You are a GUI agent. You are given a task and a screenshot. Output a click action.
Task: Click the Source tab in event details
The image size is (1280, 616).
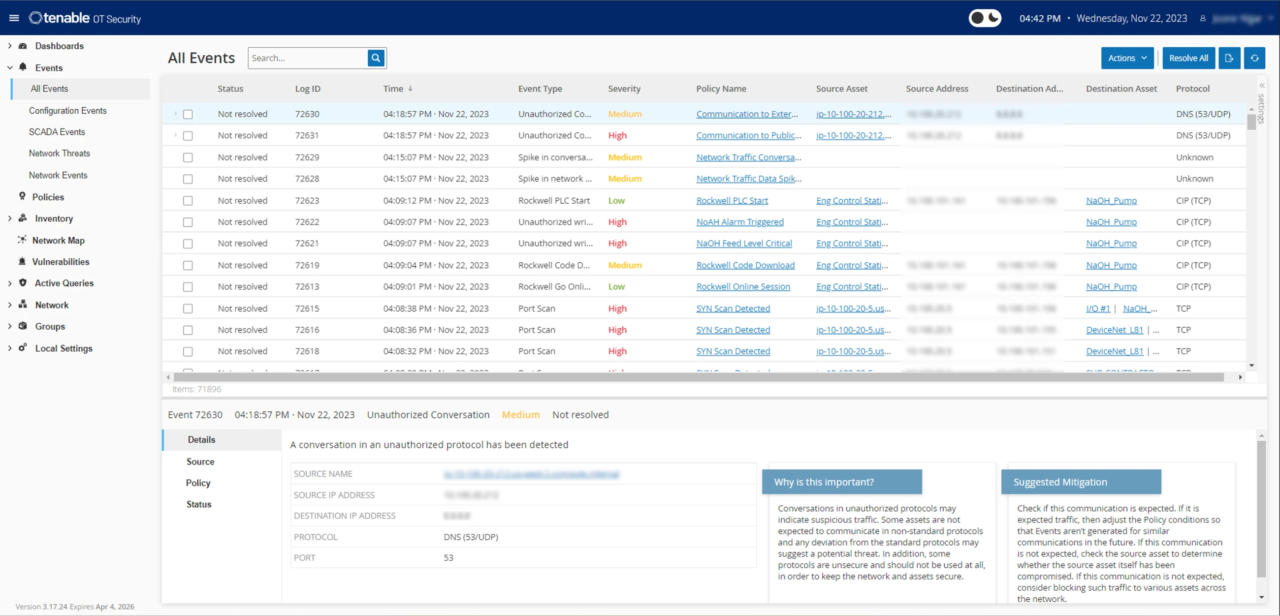pos(200,461)
